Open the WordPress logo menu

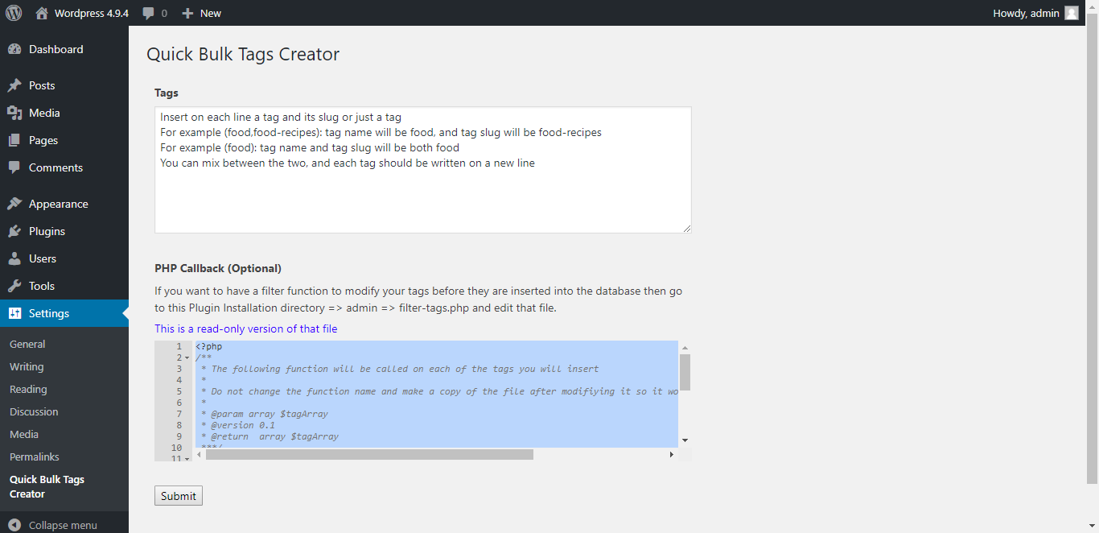click(14, 13)
